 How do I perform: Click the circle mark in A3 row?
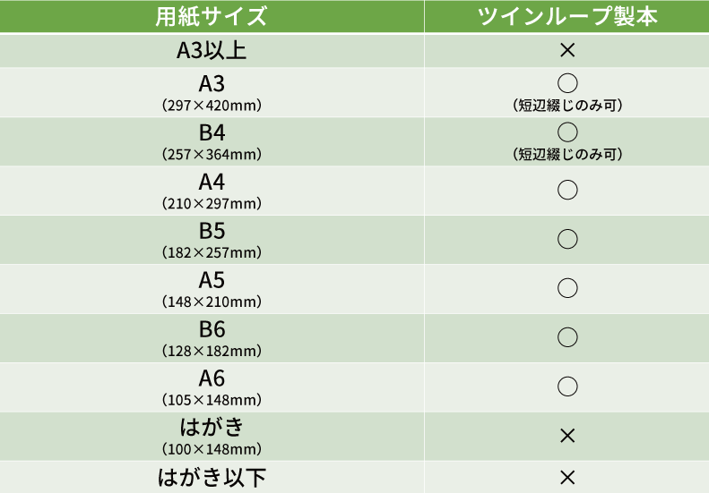pyautogui.click(x=566, y=84)
